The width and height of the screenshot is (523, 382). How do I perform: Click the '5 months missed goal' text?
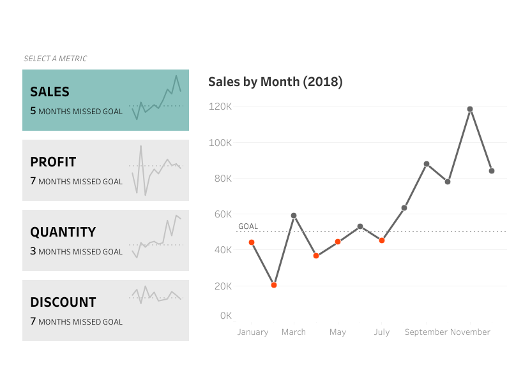coord(76,111)
